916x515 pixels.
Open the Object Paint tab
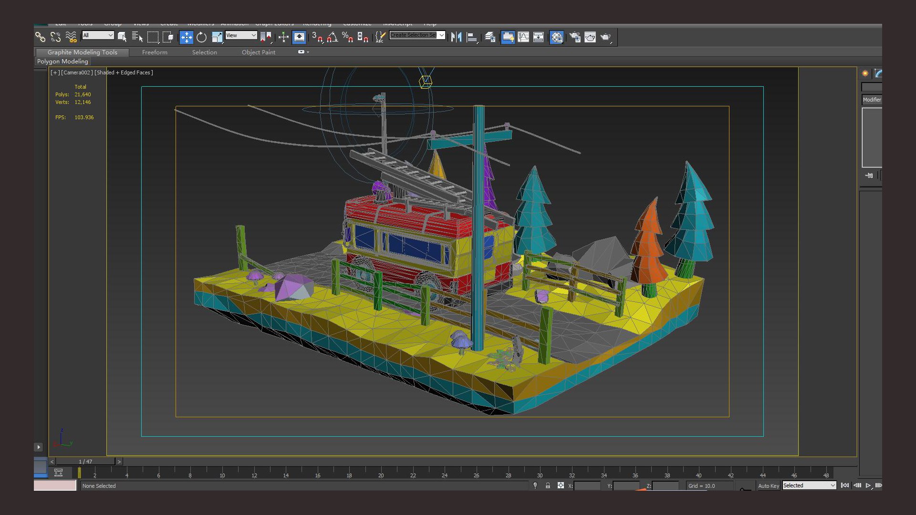(x=258, y=52)
